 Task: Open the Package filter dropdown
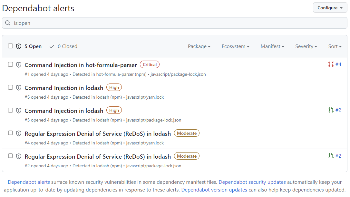point(199,46)
